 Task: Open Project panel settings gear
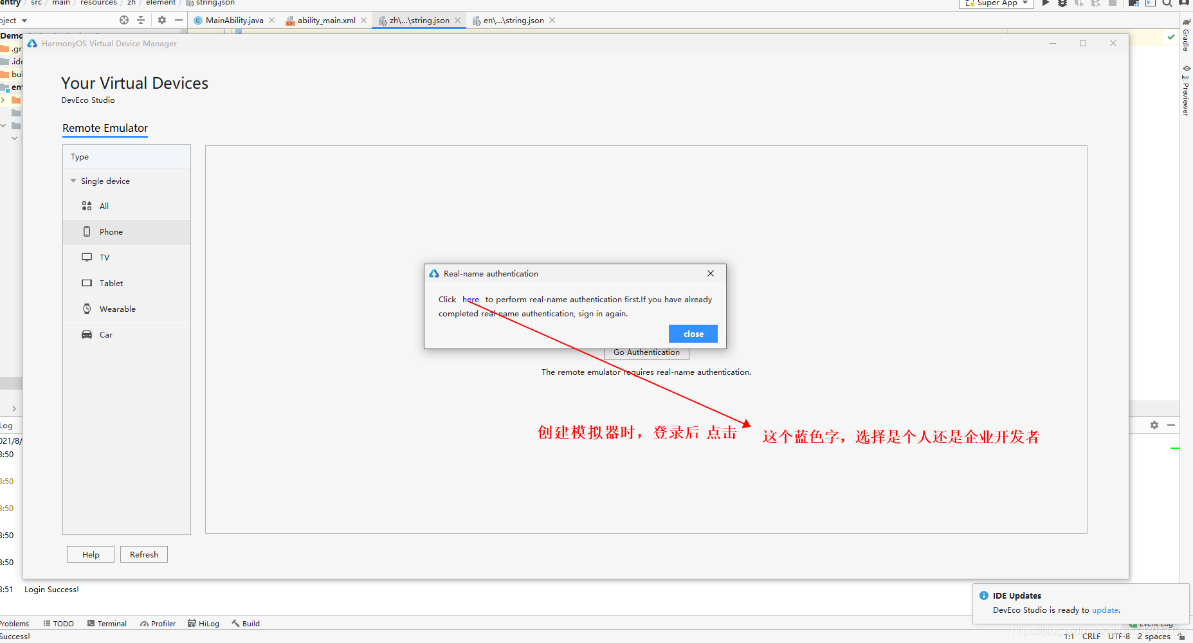(x=162, y=20)
